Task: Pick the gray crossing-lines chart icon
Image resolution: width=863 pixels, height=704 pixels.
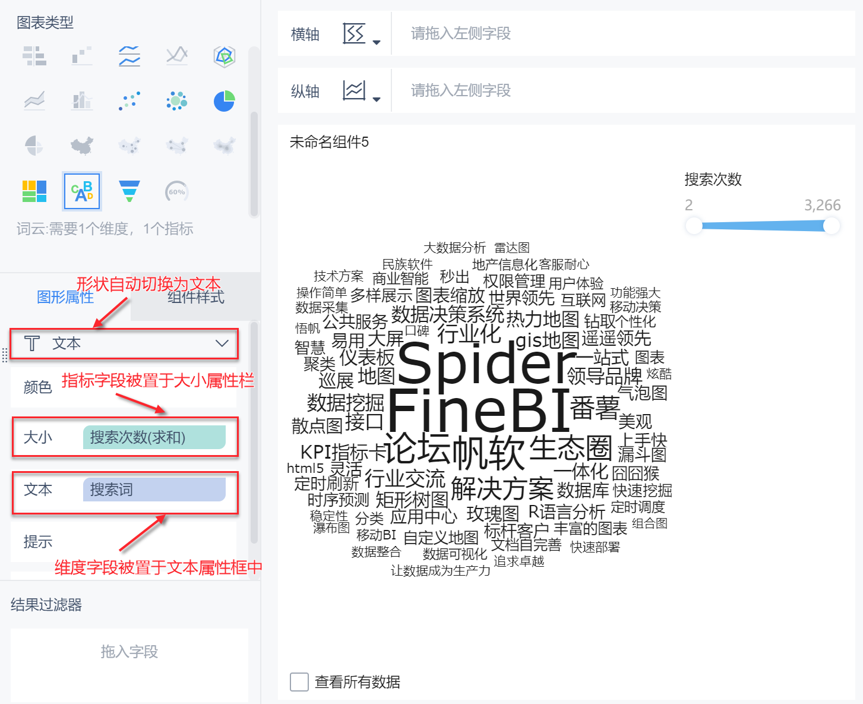Action: point(177,56)
